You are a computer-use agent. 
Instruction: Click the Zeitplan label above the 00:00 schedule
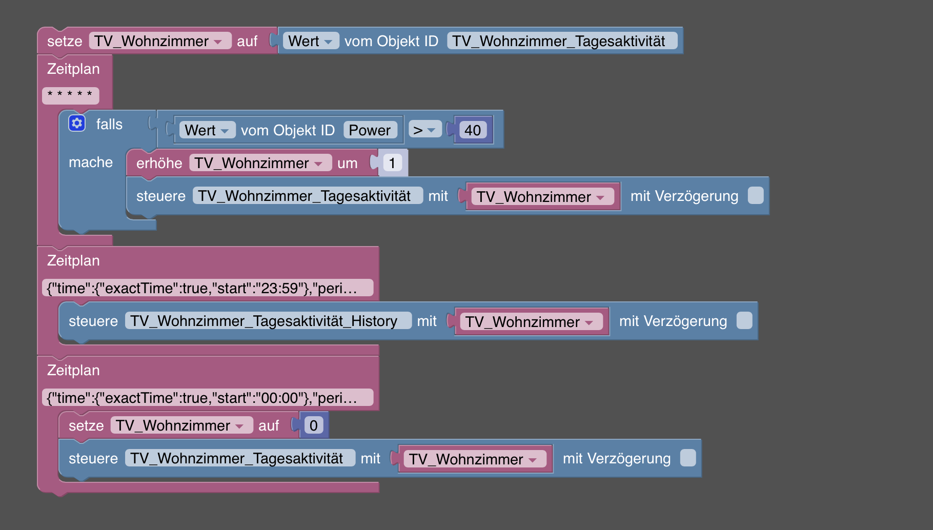(x=73, y=370)
